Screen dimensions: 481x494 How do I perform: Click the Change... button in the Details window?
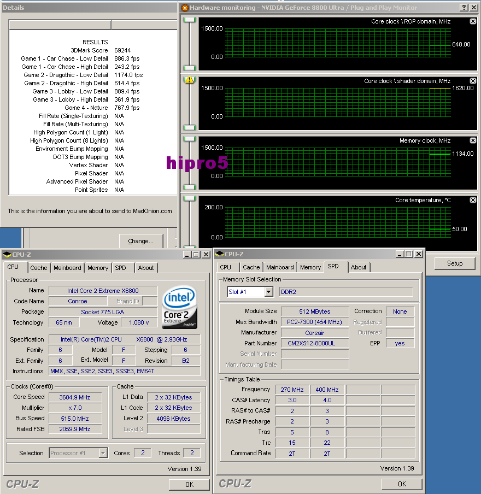[x=142, y=241]
